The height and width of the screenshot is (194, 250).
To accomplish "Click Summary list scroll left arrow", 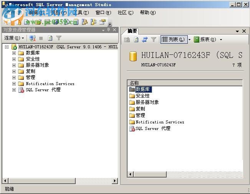I will [x=131, y=174].
